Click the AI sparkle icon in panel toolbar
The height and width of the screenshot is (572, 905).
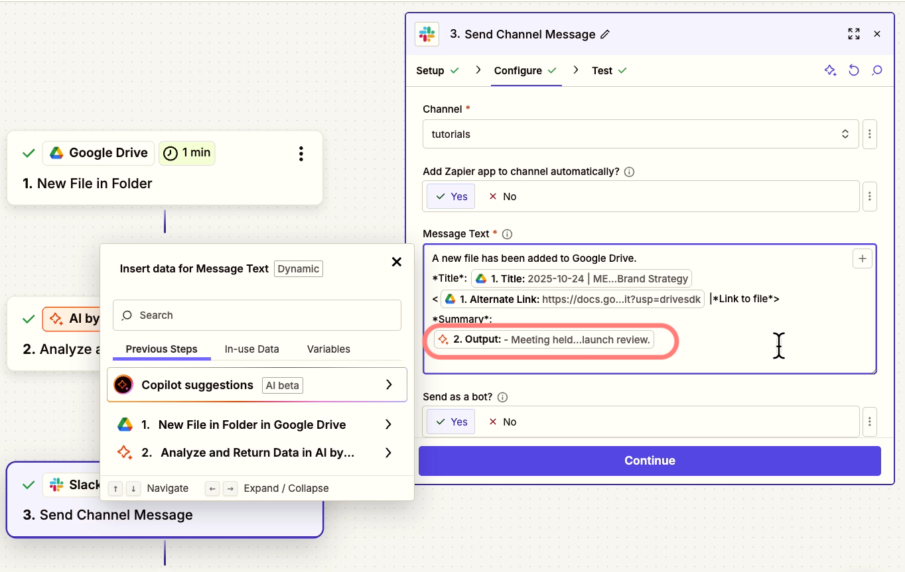(830, 70)
